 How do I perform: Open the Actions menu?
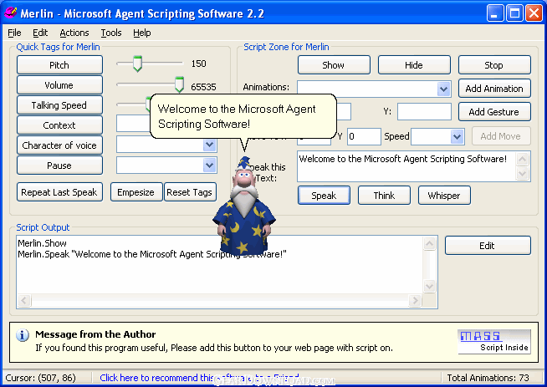(x=74, y=33)
